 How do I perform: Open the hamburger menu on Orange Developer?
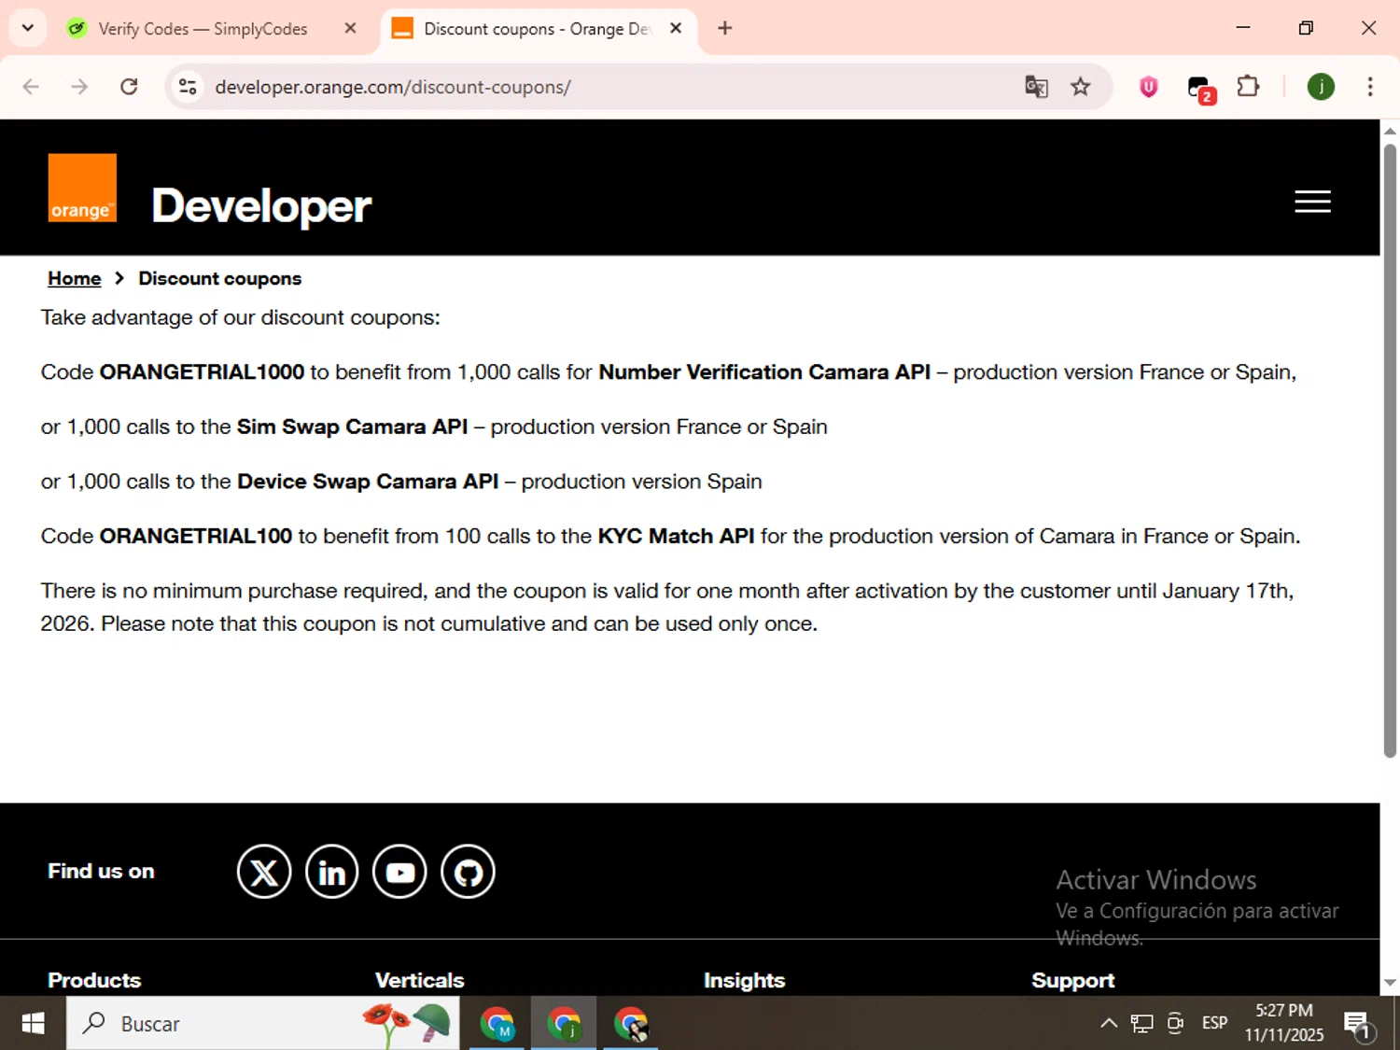[x=1312, y=202]
